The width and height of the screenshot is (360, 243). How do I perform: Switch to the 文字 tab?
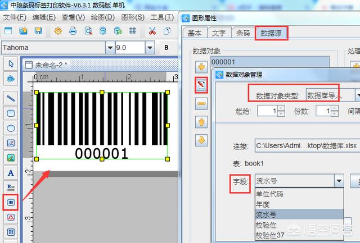click(x=219, y=33)
